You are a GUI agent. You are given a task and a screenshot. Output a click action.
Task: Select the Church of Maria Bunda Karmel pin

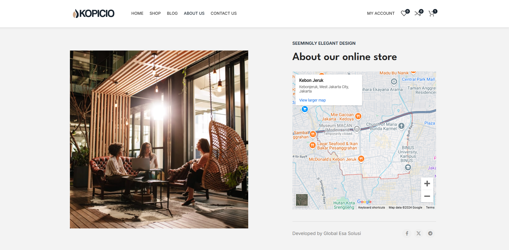(401, 126)
